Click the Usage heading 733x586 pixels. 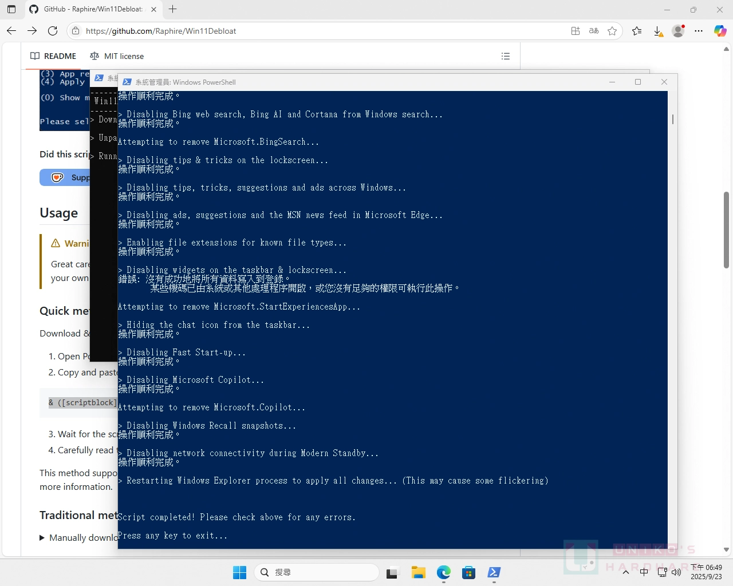58,213
